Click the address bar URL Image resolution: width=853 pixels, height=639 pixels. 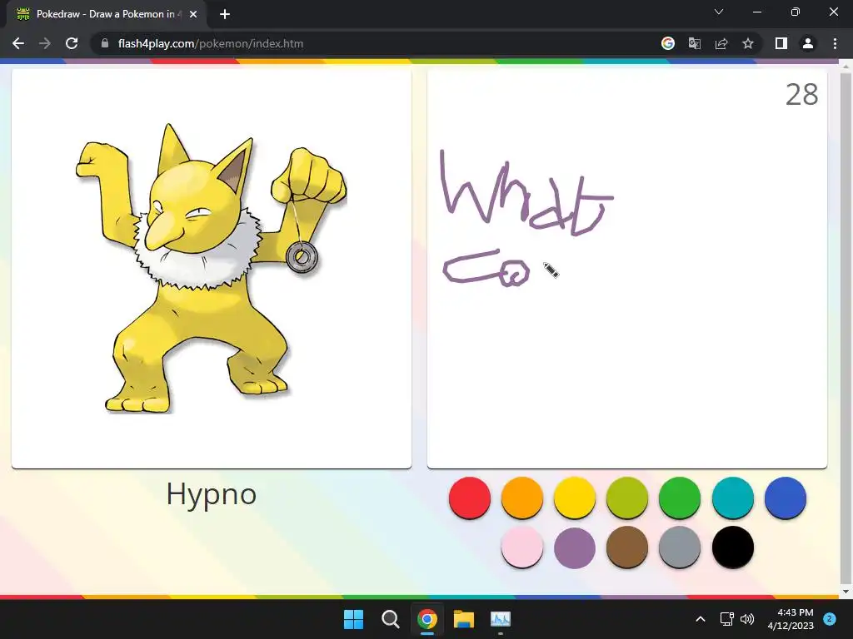pyautogui.click(x=211, y=43)
